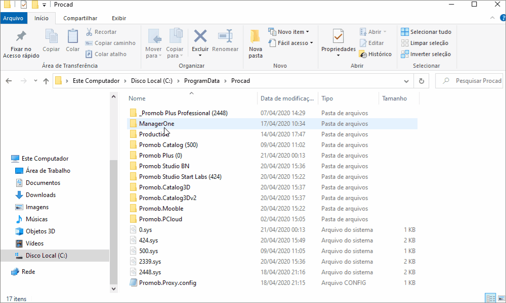
Task: Select the Promob Studio BN folder
Action: (x=164, y=166)
